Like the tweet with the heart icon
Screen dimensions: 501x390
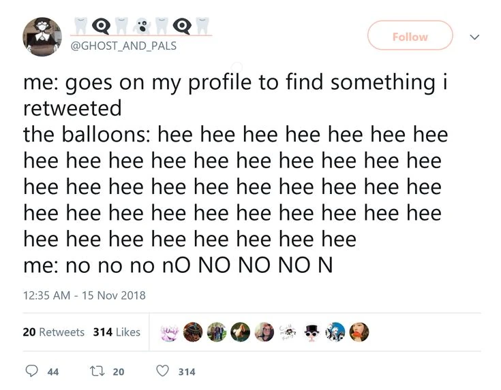[x=162, y=371]
